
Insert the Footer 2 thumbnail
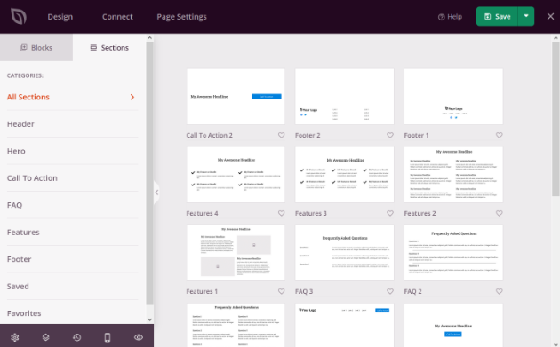click(x=345, y=97)
